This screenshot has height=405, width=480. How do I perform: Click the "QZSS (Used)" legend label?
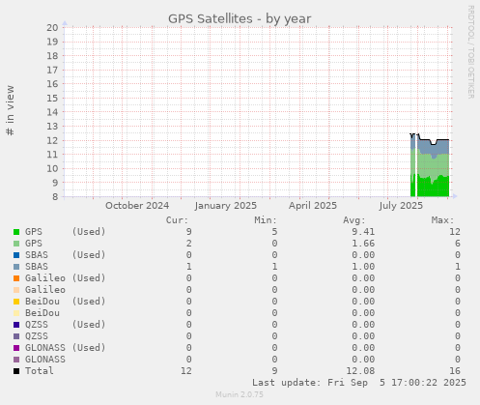66,325
